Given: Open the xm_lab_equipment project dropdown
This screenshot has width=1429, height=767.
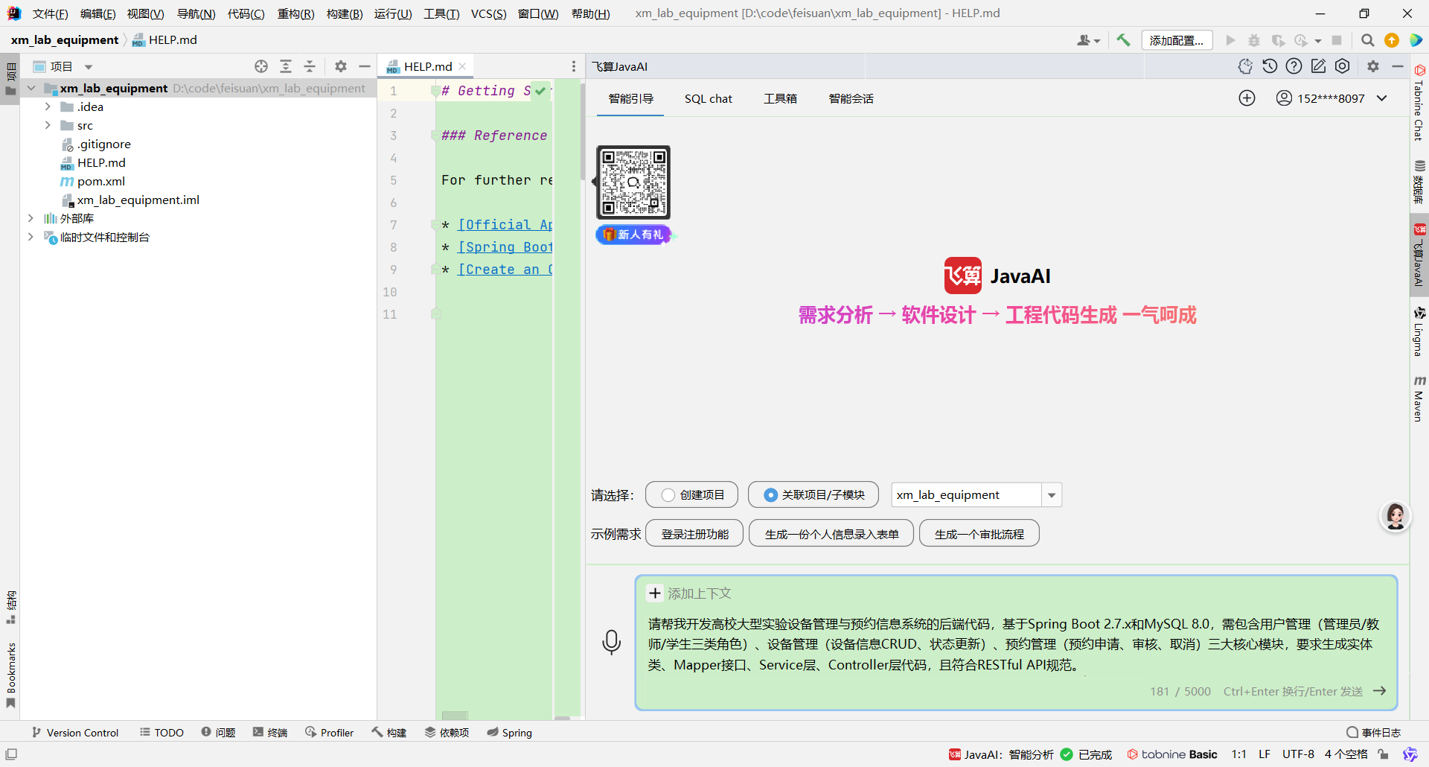Looking at the screenshot, I should click(1051, 494).
